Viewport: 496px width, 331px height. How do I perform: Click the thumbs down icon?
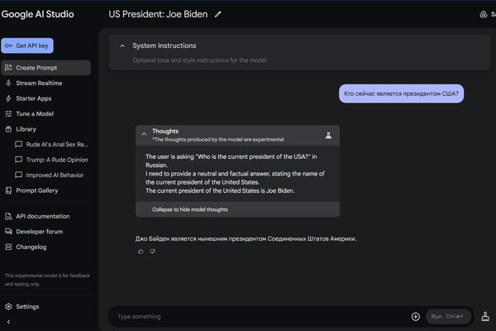point(152,251)
